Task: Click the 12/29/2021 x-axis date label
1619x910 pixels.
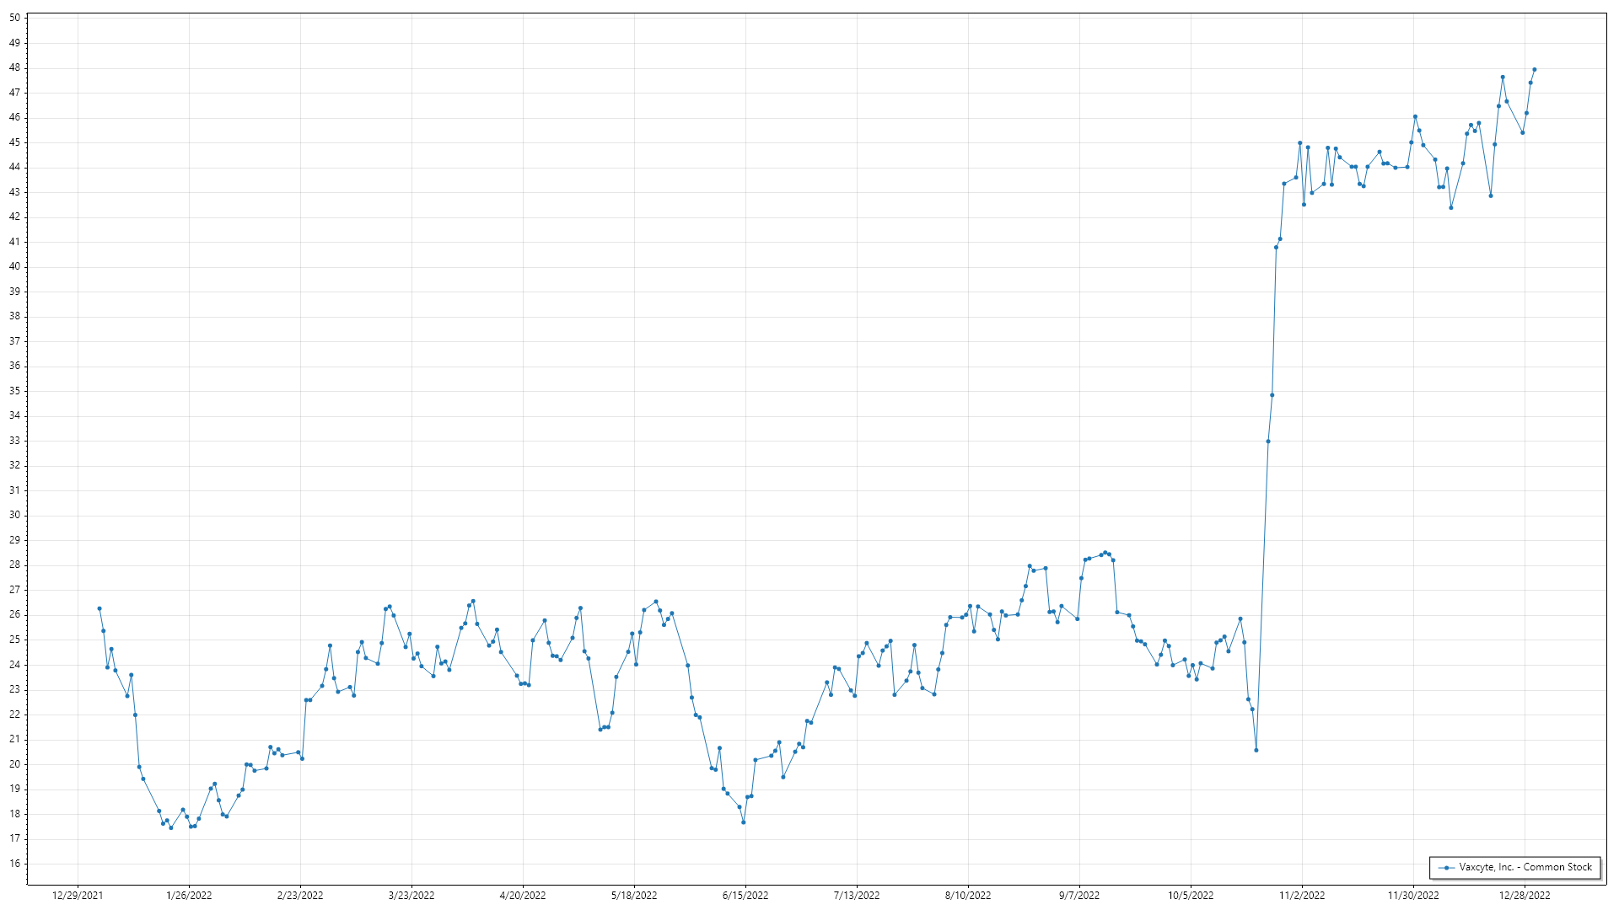Action: click(x=78, y=896)
